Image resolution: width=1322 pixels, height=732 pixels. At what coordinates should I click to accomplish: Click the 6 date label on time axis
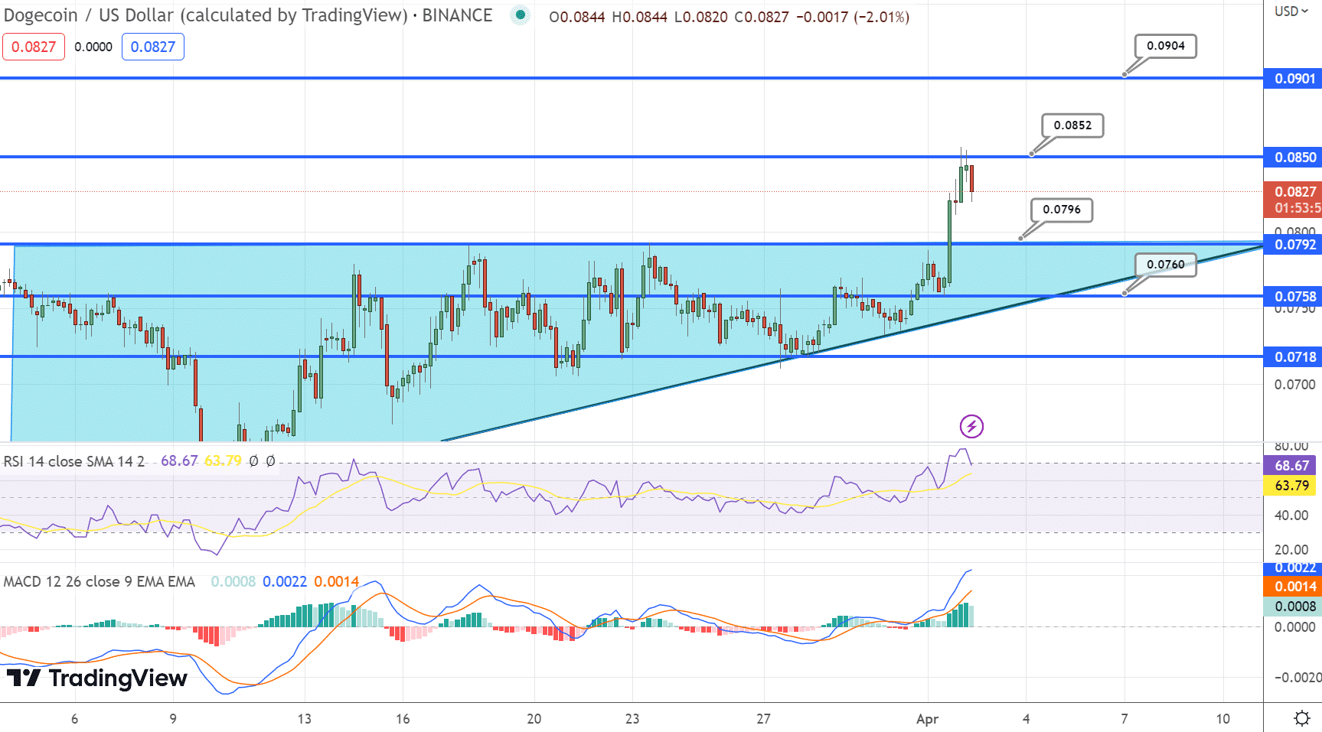tap(74, 719)
